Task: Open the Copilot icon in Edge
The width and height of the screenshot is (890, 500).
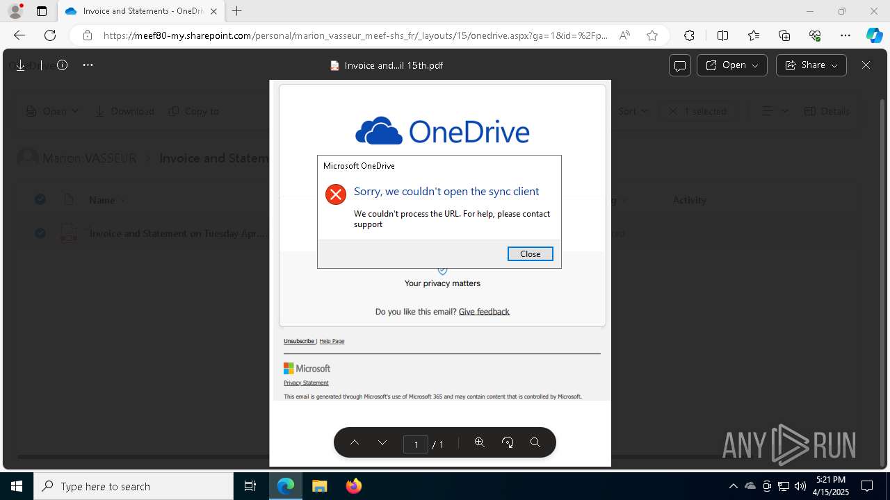Action: (x=874, y=35)
